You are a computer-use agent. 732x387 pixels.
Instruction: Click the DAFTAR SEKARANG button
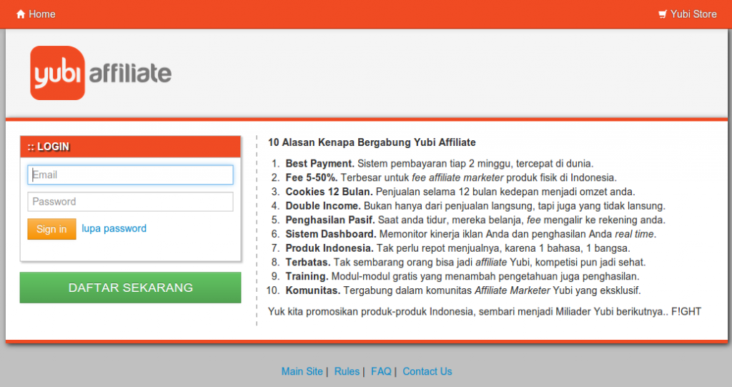(x=130, y=288)
